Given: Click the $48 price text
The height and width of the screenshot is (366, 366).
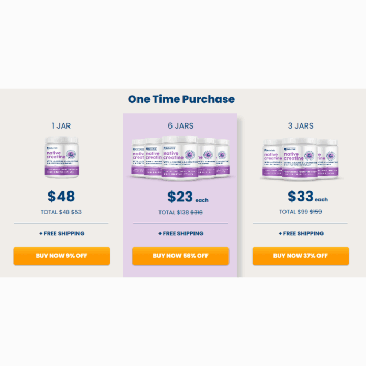Looking at the screenshot, I should click(x=61, y=196).
